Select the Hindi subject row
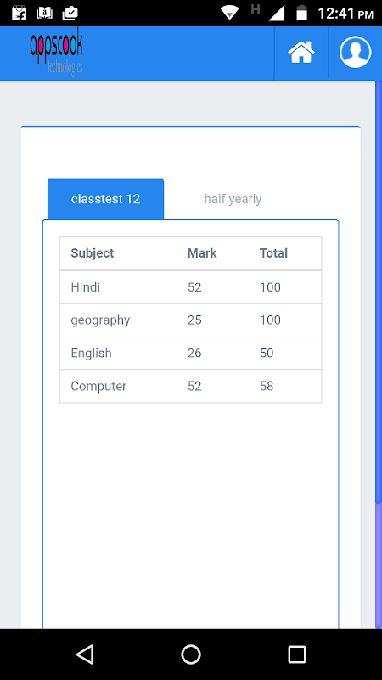 pyautogui.click(x=190, y=287)
